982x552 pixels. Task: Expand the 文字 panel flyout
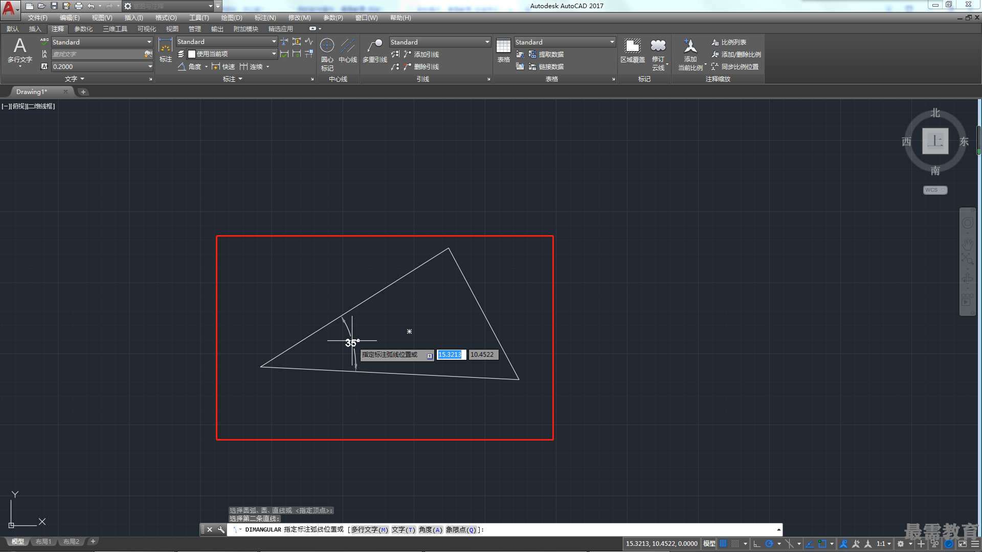(75, 79)
